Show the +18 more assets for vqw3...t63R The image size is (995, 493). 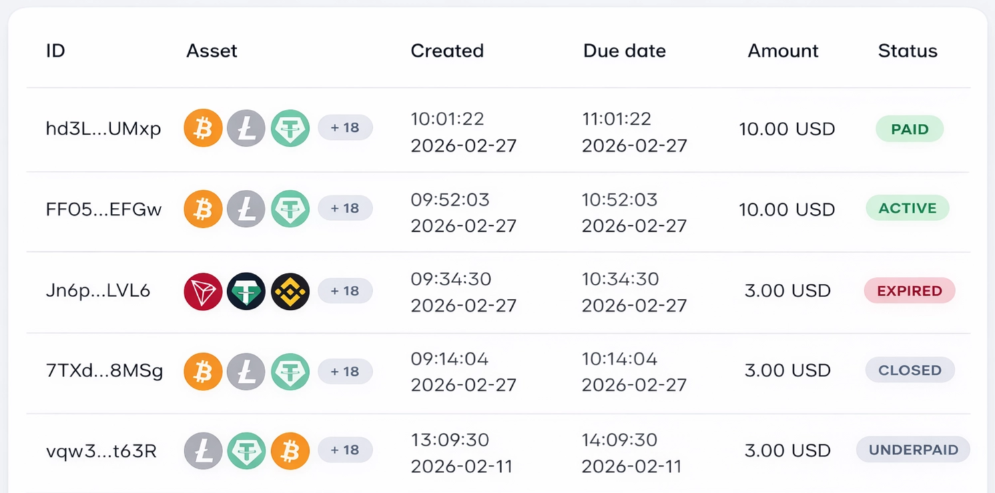click(345, 450)
